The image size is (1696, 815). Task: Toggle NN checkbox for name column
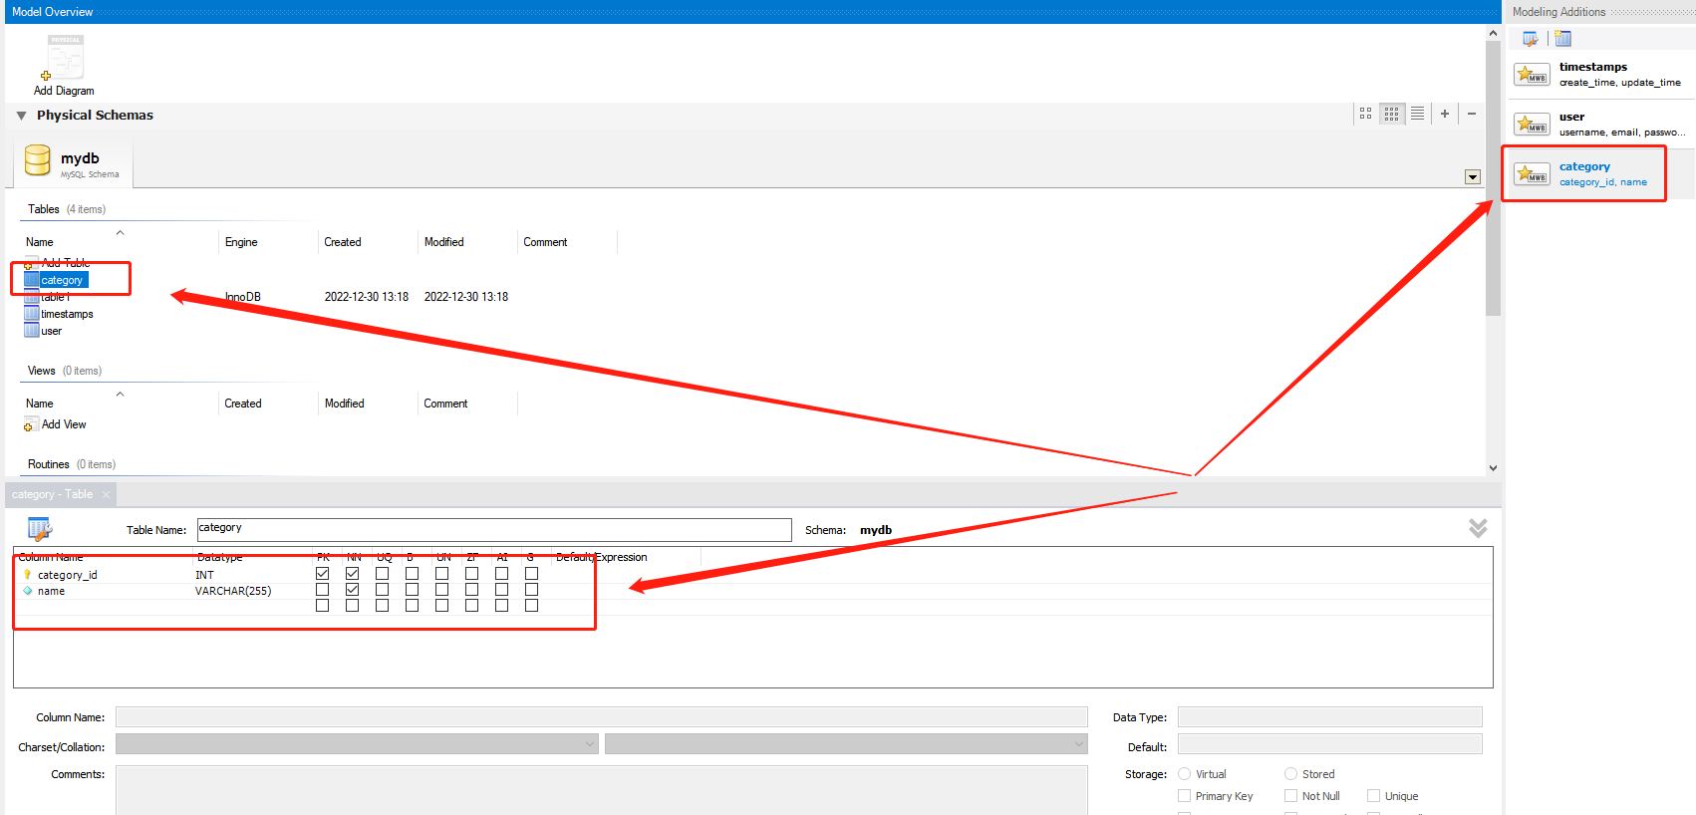352,590
